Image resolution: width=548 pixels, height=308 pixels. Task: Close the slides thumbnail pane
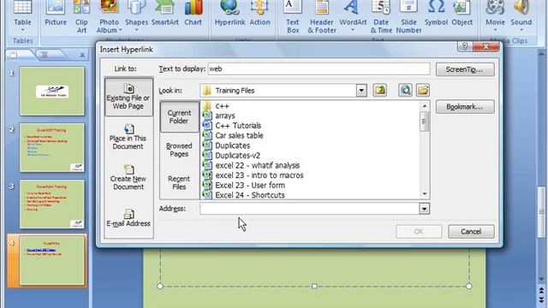pos(82,55)
